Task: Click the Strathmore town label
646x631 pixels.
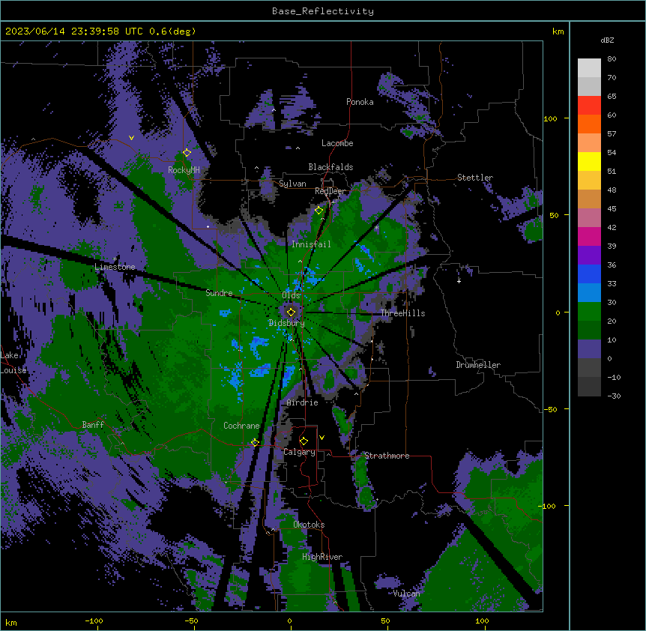Action: (x=387, y=456)
